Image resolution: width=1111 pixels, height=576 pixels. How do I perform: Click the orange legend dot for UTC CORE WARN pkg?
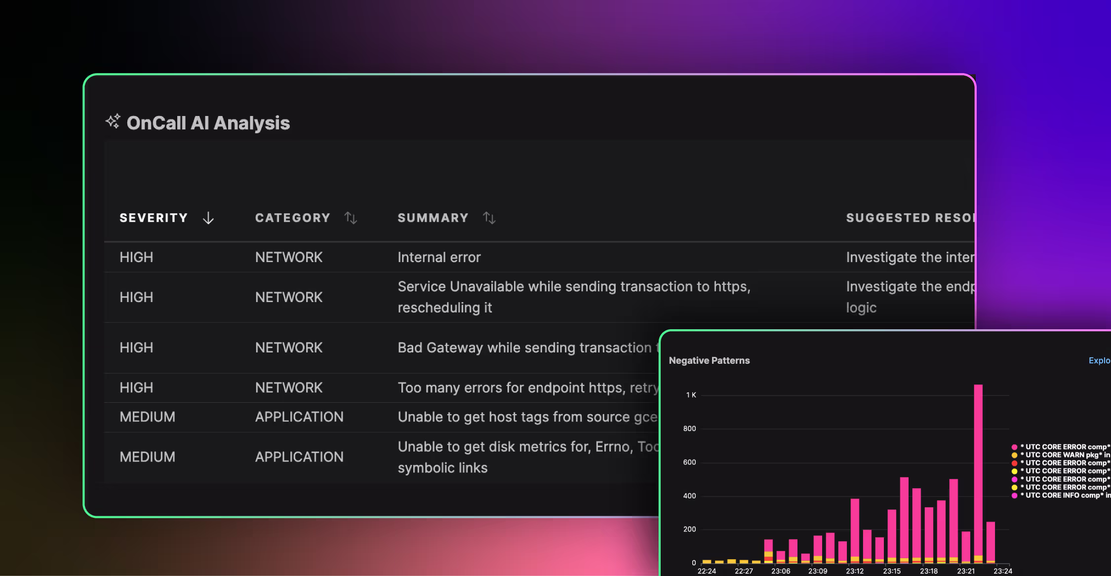(x=1015, y=455)
